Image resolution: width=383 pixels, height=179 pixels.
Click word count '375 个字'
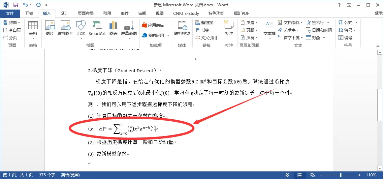click(x=47, y=175)
